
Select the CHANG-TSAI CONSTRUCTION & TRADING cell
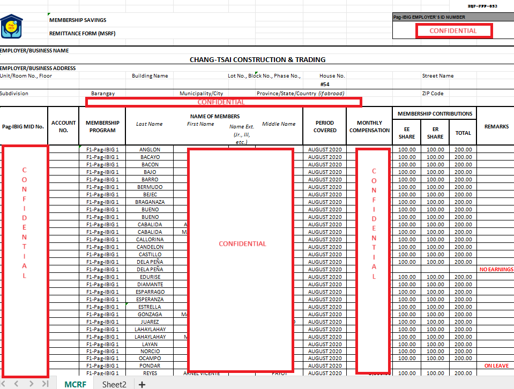pyautogui.click(x=257, y=60)
